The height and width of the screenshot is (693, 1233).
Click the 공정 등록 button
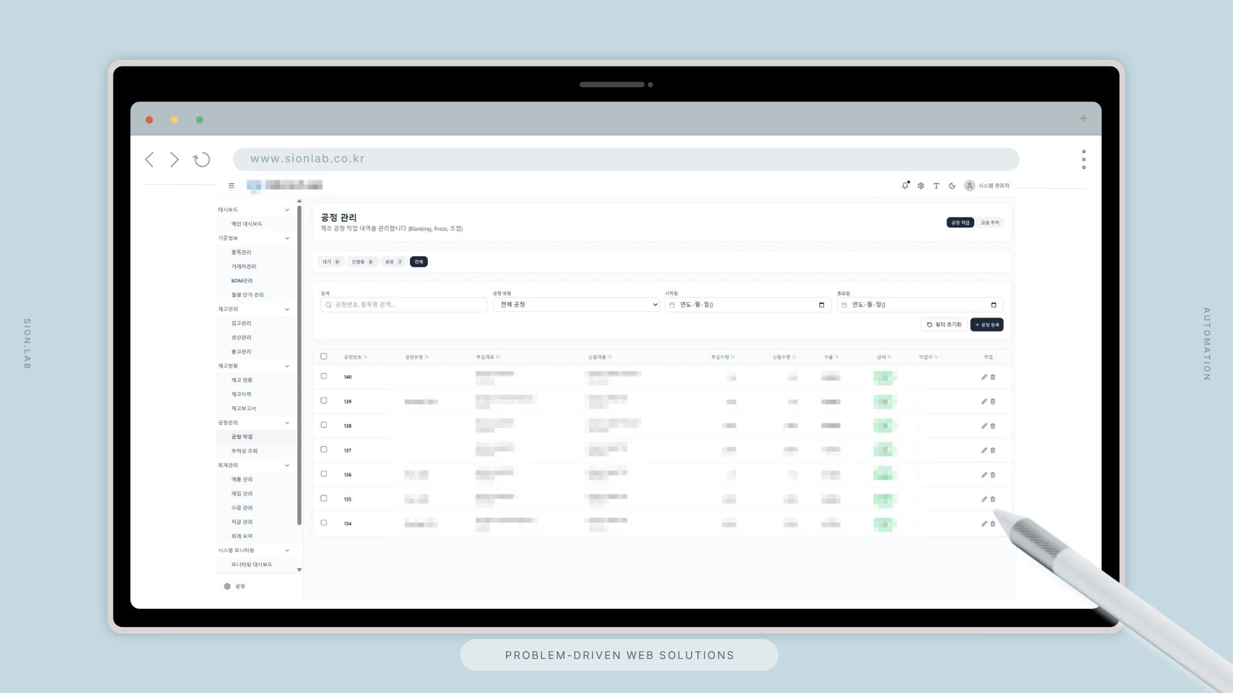(986, 325)
